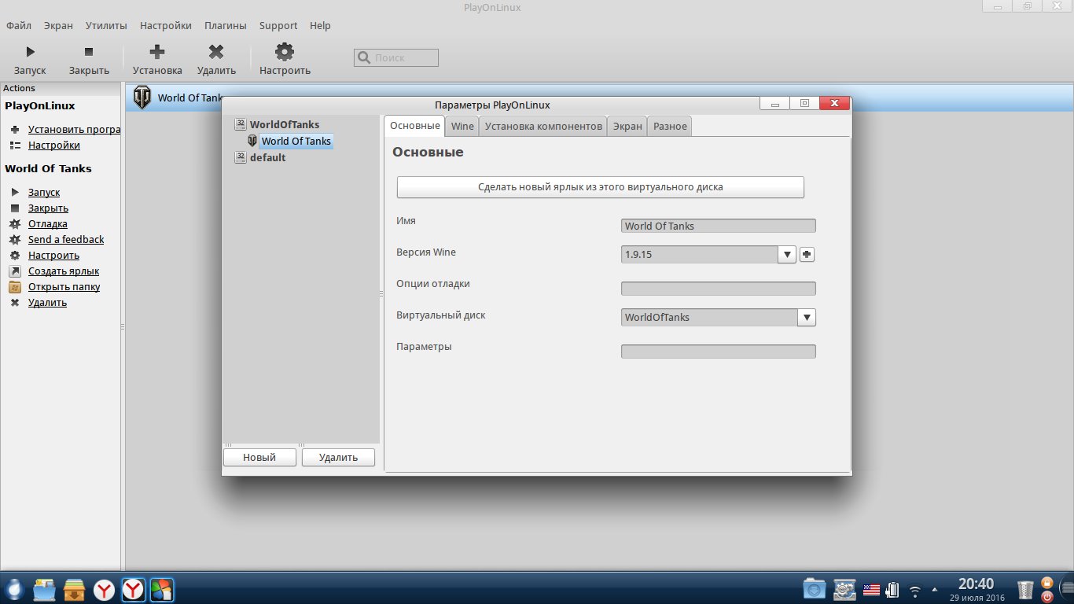Click the Закрыть stop icon in the toolbar
This screenshot has width=1074, height=604.
point(89,52)
